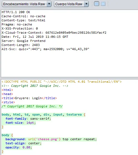Open the Encabezamiento: Vista Raw dropdown
138x155 pixels.
pos(26,4)
